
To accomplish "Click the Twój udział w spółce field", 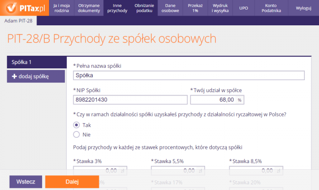I will click(x=217, y=100).
